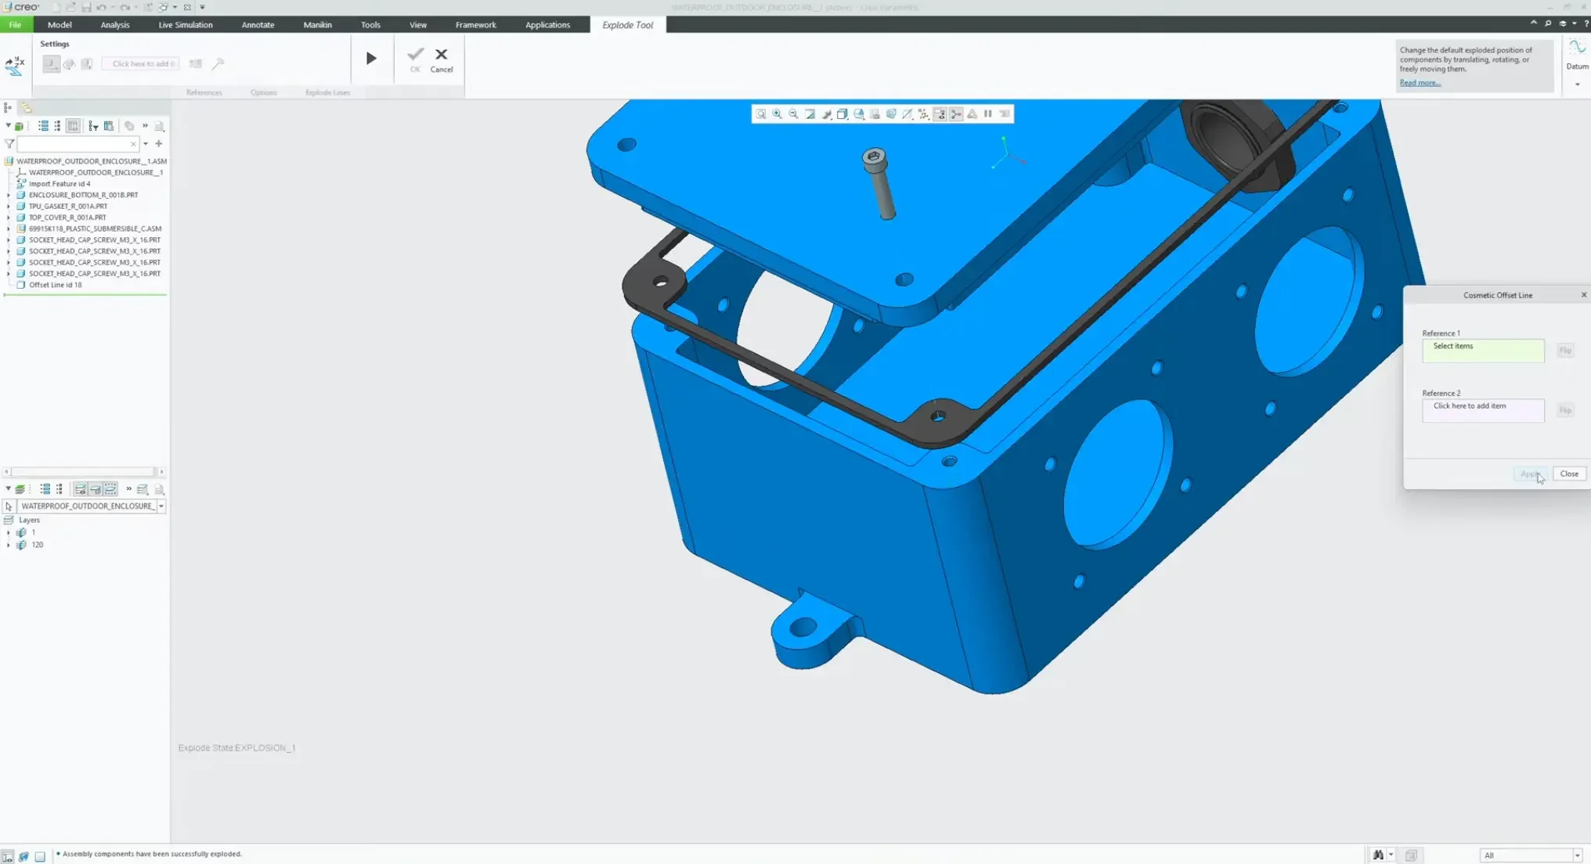The height and width of the screenshot is (864, 1591).
Task: Click the model tree filter funnel icon
Action: pos(9,144)
